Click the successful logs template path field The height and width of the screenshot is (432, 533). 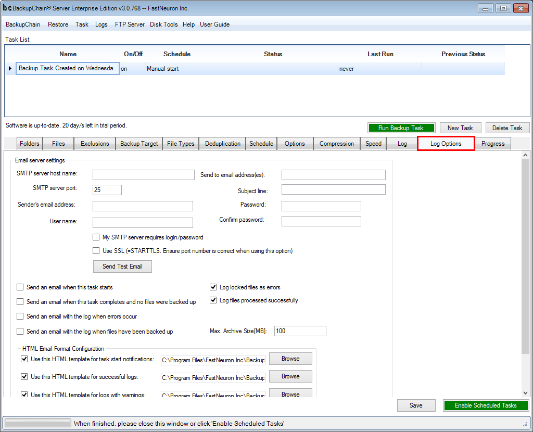tap(213, 378)
